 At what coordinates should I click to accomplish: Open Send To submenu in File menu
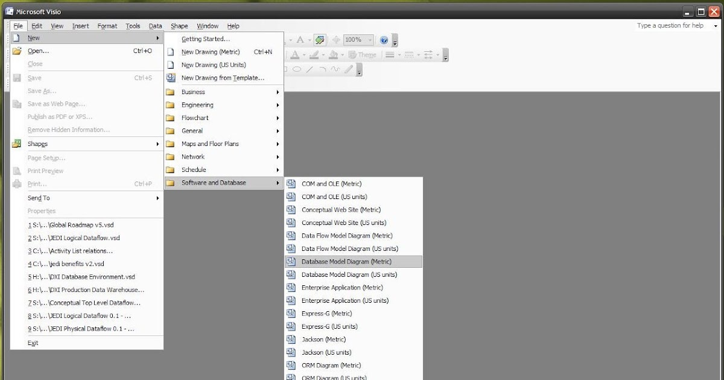87,198
